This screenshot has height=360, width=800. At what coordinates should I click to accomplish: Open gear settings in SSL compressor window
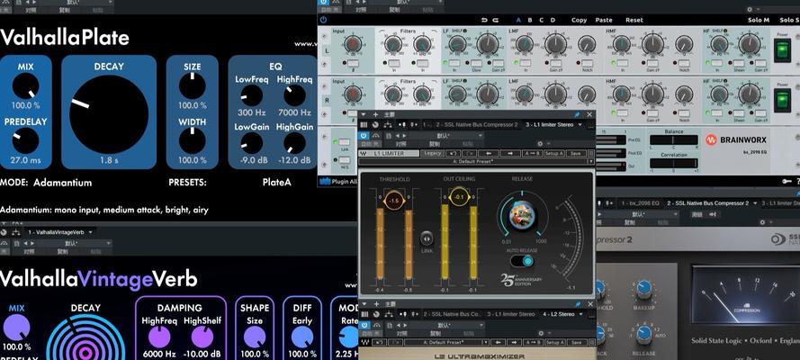tap(761, 222)
